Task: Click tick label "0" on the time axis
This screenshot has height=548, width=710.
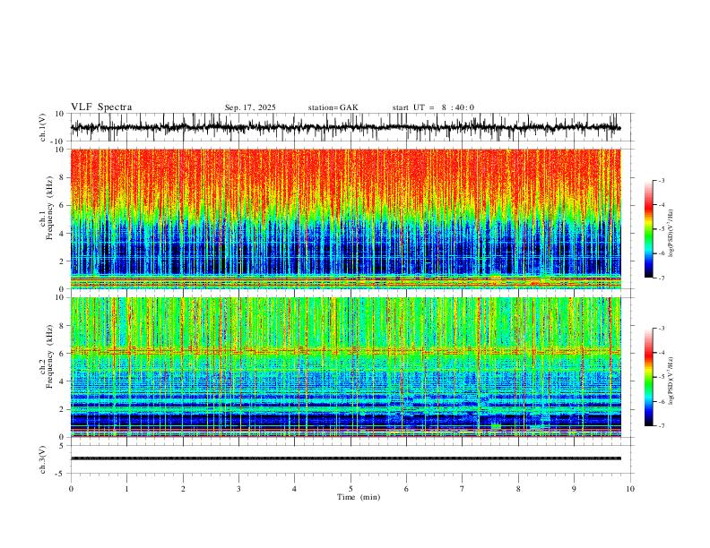Action: pyautogui.click(x=71, y=489)
